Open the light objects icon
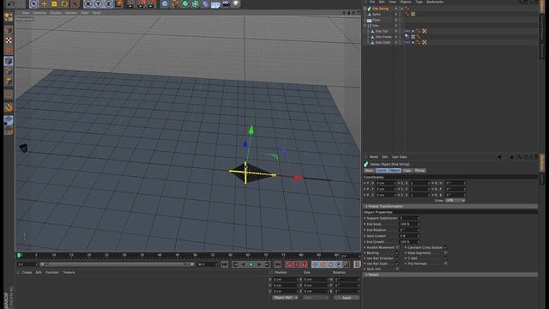549x309 pixels. click(x=237, y=3)
